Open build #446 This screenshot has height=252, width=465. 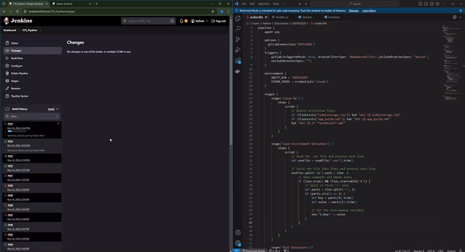[11, 225]
